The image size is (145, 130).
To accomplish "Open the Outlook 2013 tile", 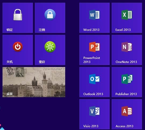I will coord(95,82).
